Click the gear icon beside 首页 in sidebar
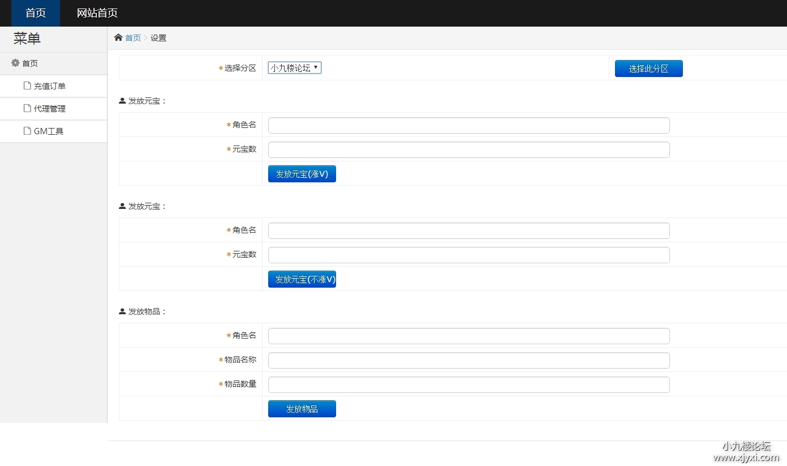787x466 pixels. pyautogui.click(x=15, y=63)
